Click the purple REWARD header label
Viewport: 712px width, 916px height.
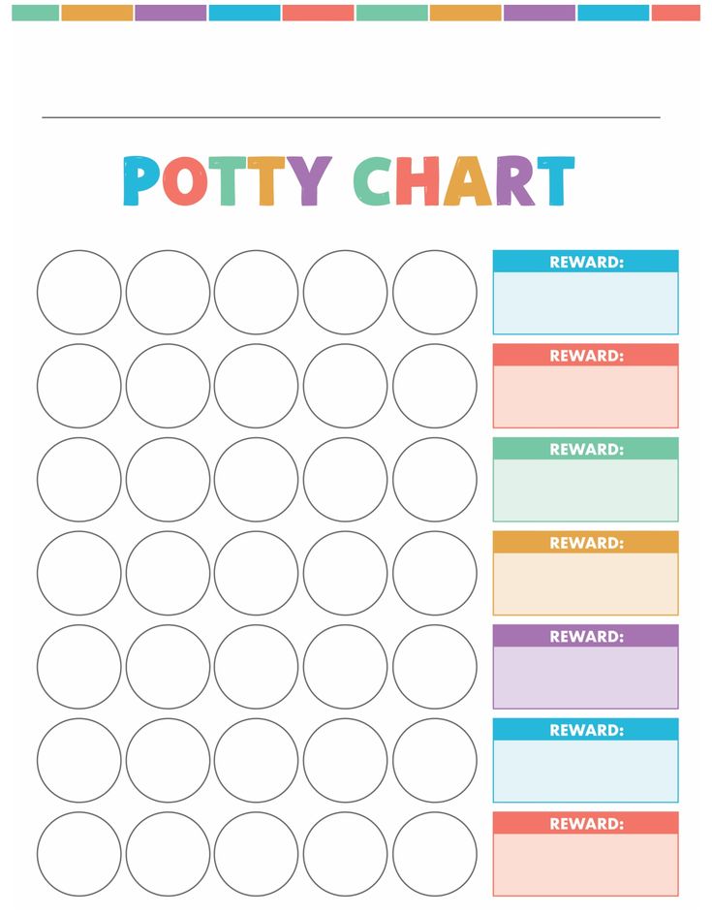click(586, 636)
